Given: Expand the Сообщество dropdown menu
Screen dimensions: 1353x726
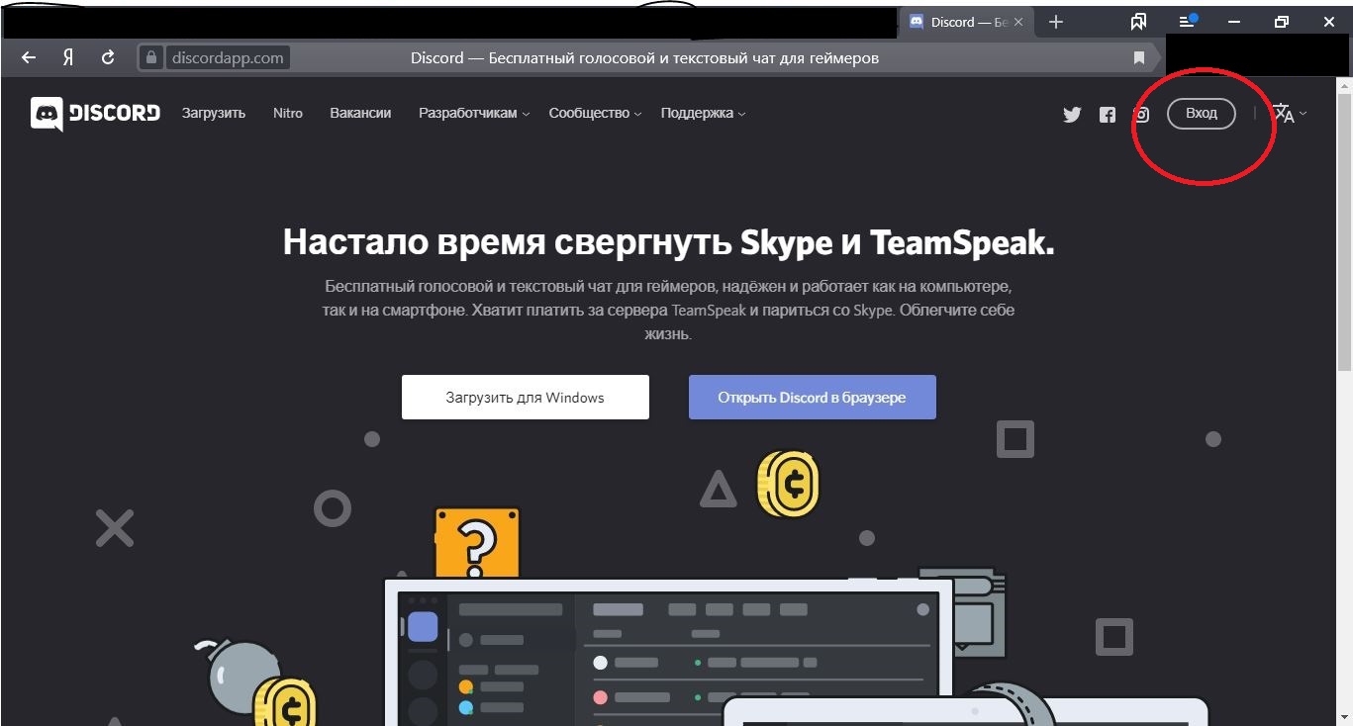Looking at the screenshot, I should coord(596,113).
